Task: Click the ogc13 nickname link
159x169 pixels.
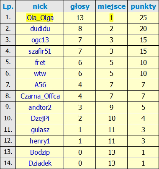Action: tap(40, 40)
